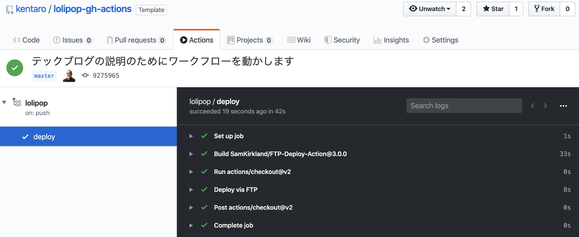This screenshot has height=237, width=579.
Task: Open the Insights tab
Action: 391,40
